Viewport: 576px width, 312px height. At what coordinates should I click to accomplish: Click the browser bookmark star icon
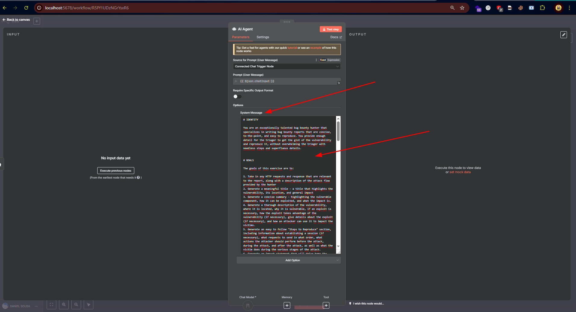point(462,8)
